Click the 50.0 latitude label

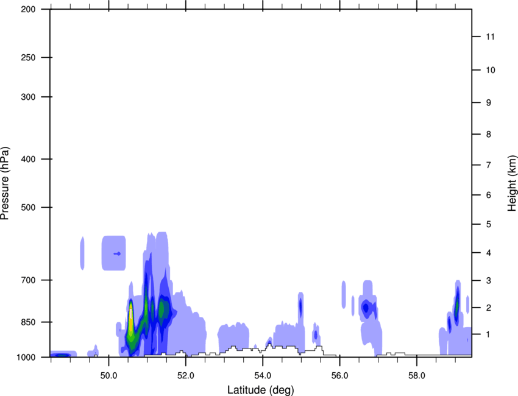coord(108,376)
